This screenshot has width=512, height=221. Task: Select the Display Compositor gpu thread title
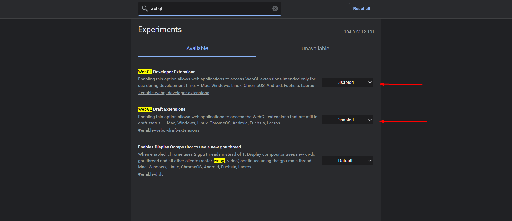click(190, 147)
